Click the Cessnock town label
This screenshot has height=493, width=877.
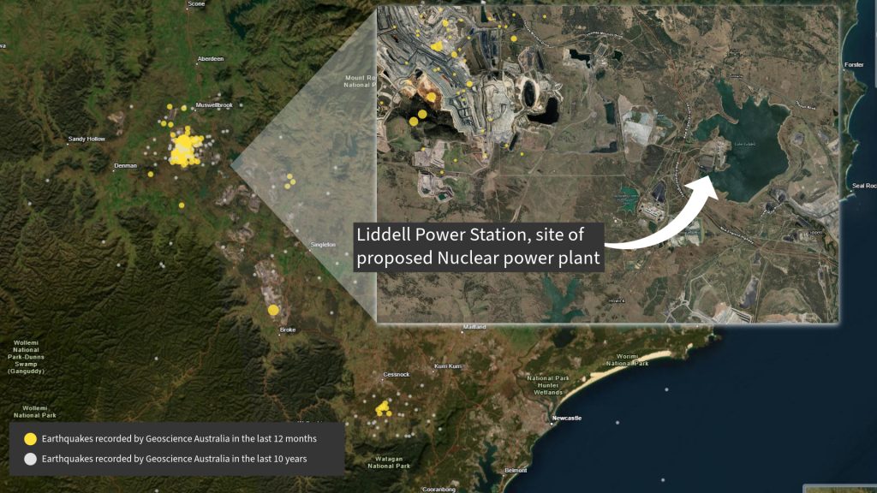click(397, 375)
